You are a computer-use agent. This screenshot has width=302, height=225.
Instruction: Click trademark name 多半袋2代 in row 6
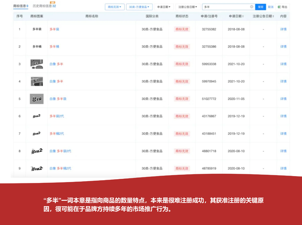57,116
